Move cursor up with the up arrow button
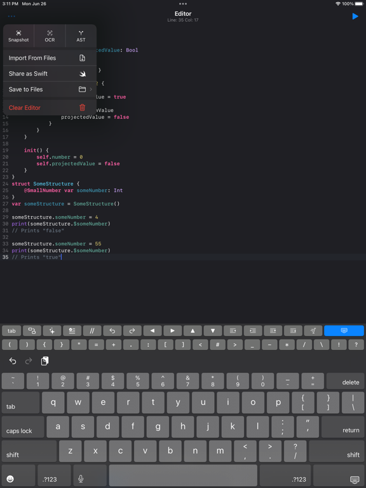This screenshot has width=366, height=488. click(x=193, y=330)
